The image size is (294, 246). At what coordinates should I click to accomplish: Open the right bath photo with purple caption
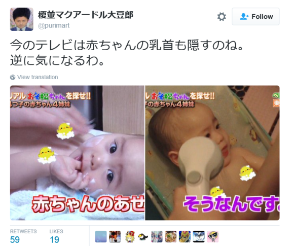pyautogui.click(x=212, y=153)
